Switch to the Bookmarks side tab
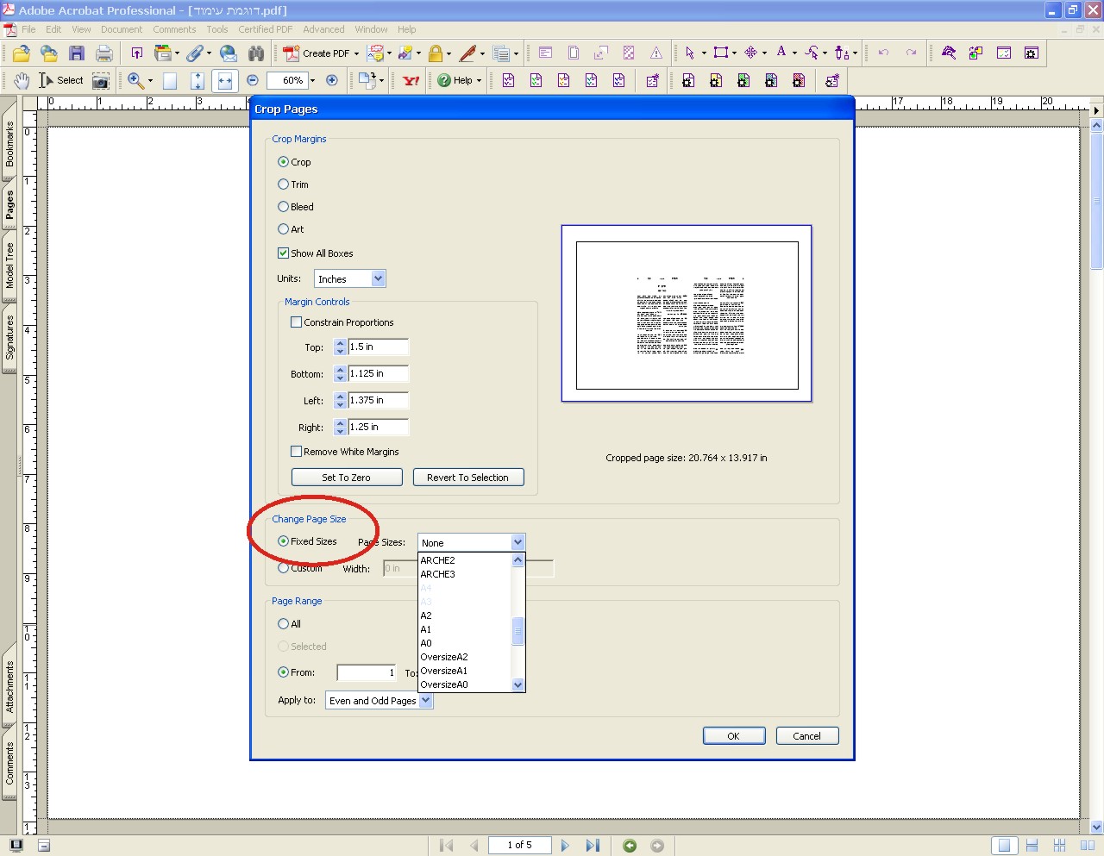 point(9,143)
